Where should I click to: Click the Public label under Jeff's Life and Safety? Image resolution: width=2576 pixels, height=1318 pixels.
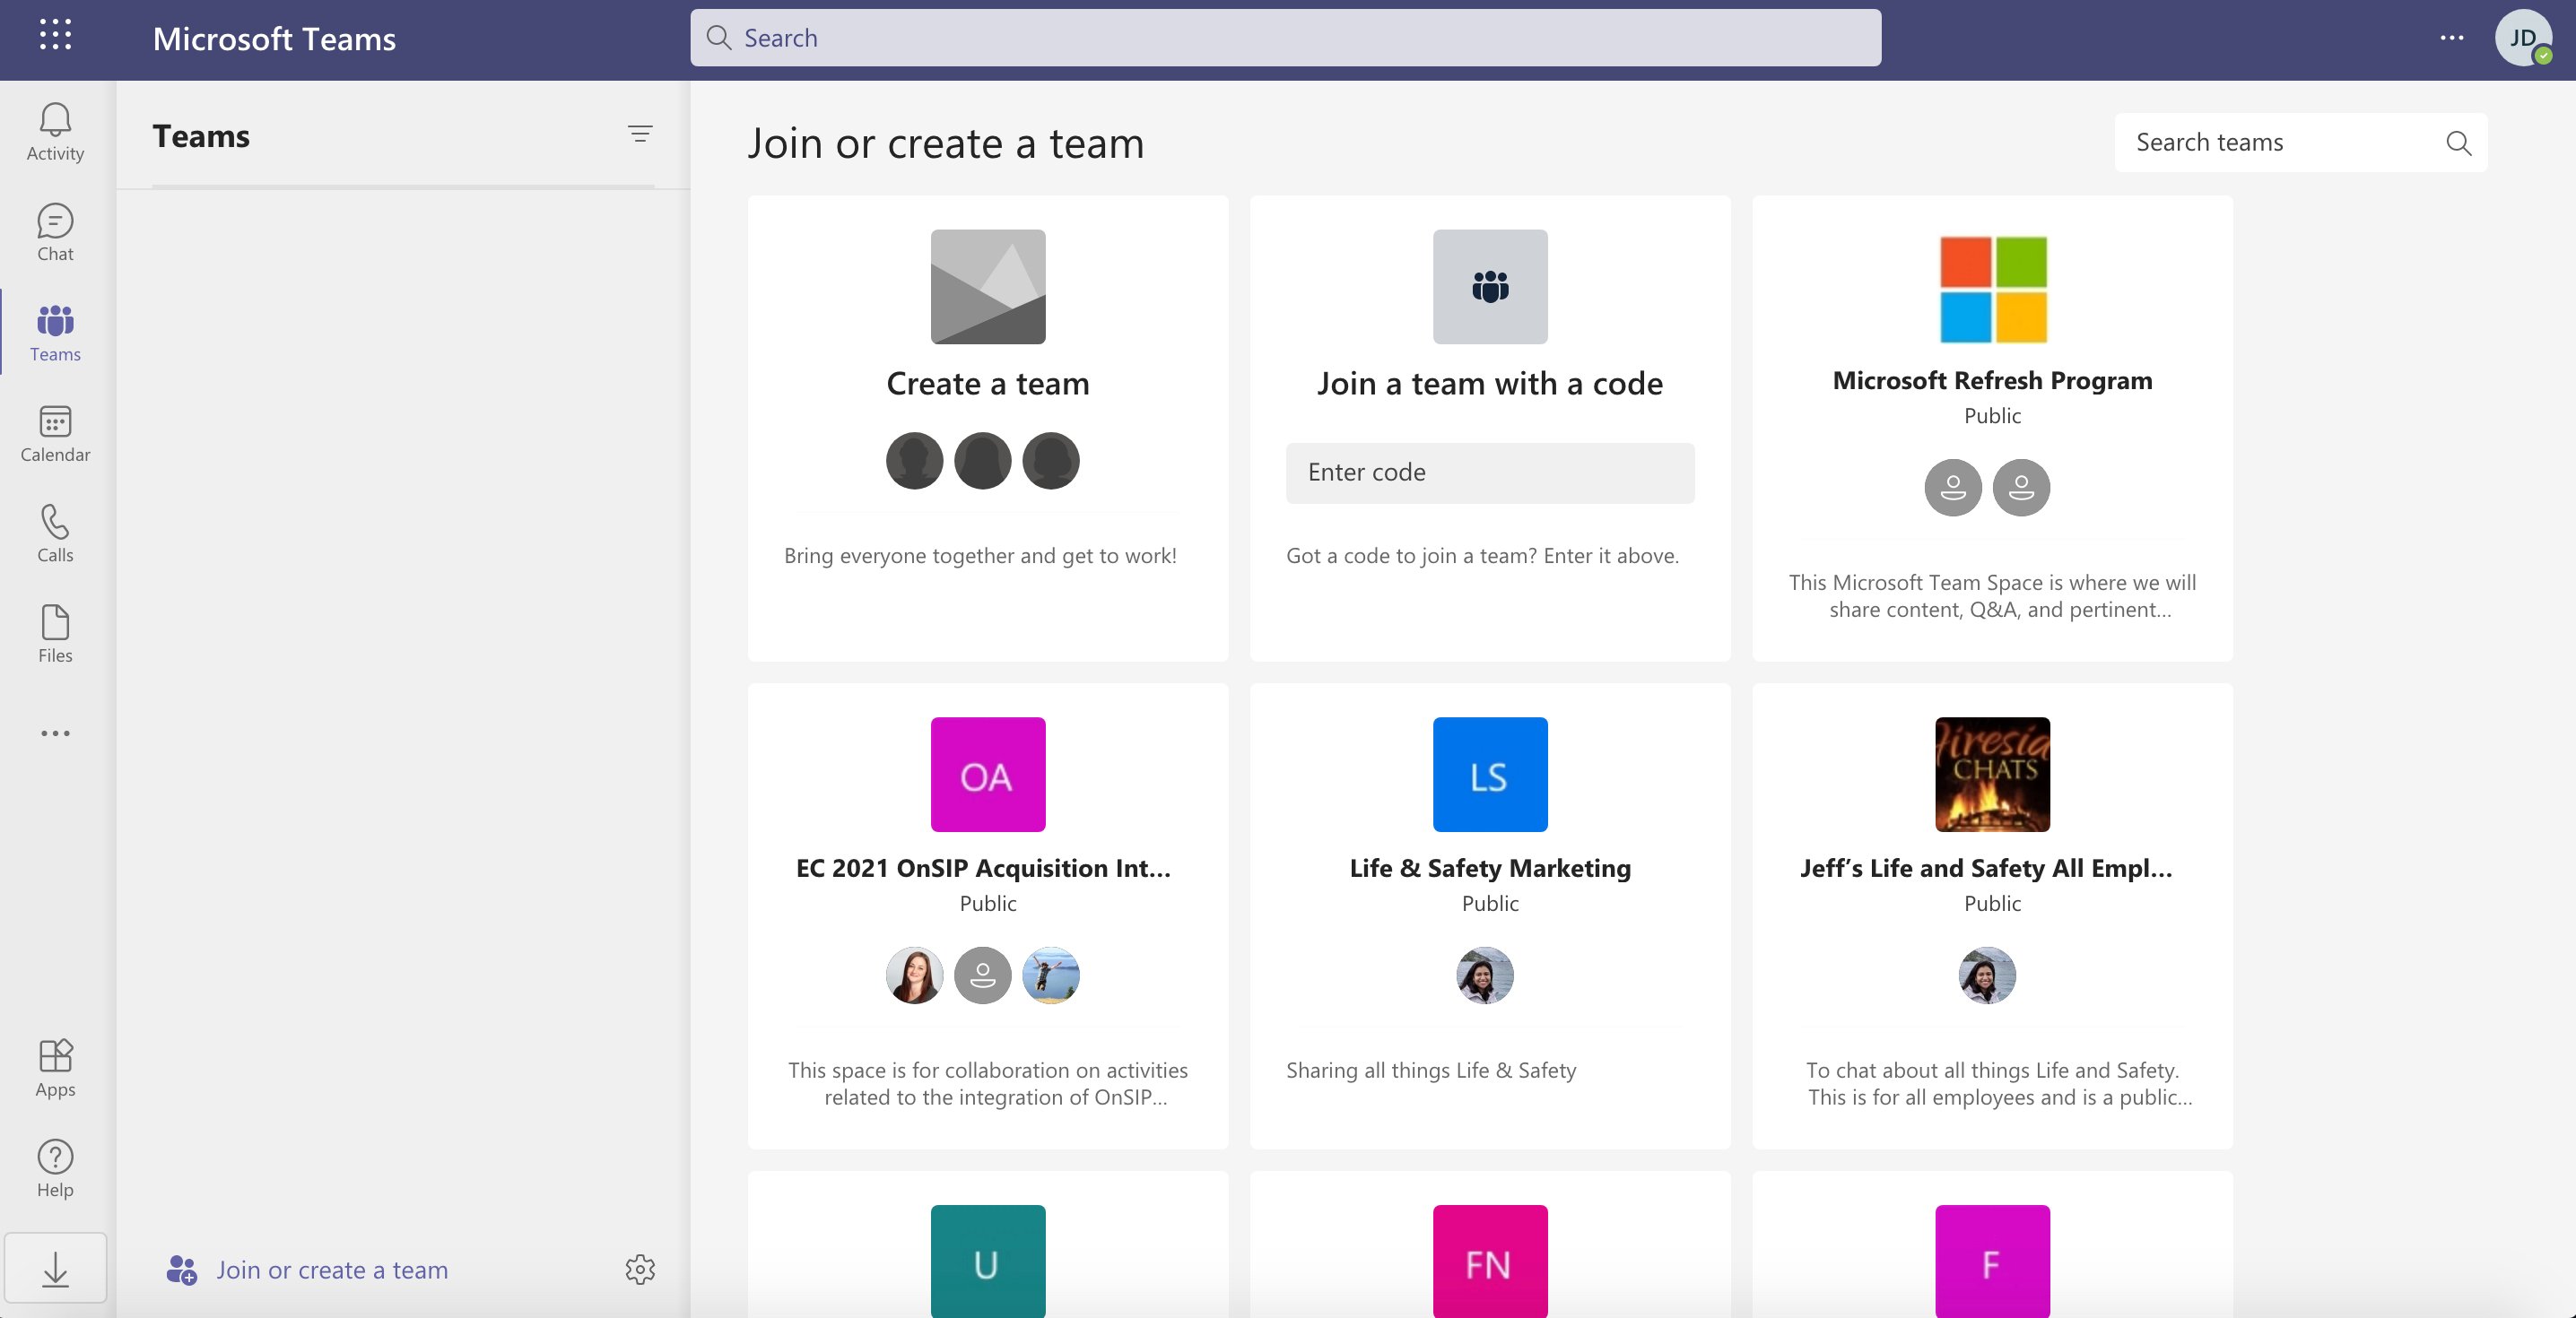click(1993, 904)
